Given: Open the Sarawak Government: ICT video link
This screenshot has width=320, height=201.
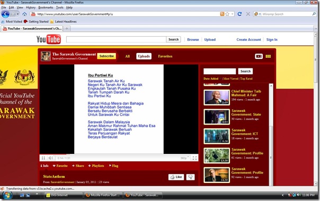Looking at the screenshot, I should [244, 132].
